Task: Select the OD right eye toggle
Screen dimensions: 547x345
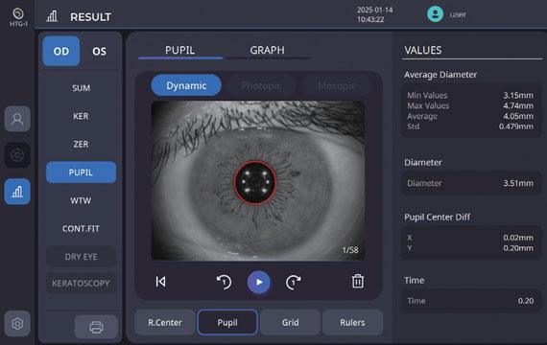Action: (x=61, y=51)
